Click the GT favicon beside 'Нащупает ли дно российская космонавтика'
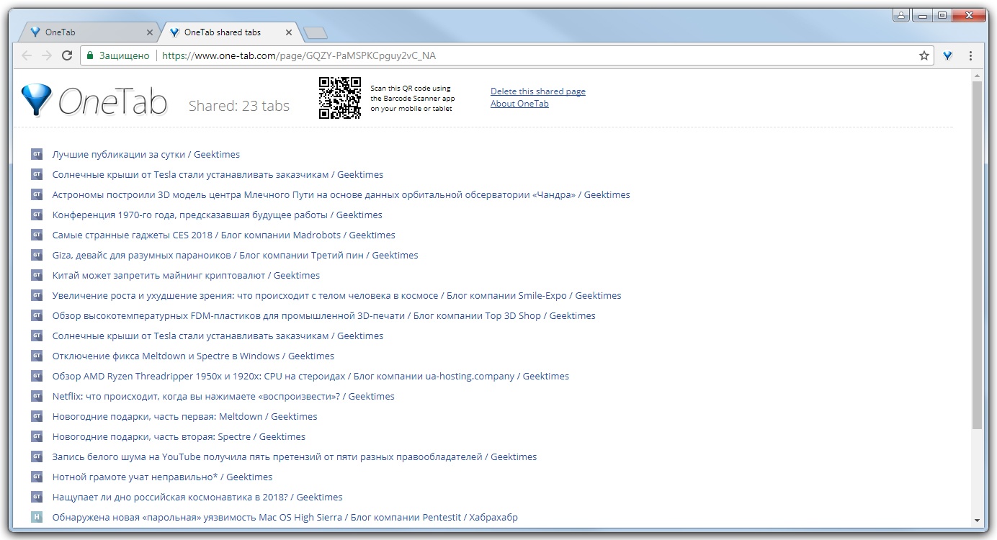This screenshot has height=540, width=997. [37, 497]
